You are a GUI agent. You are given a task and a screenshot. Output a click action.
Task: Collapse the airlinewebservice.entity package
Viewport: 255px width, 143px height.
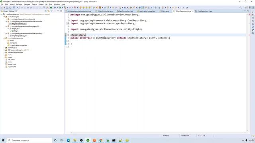pos(6,26)
